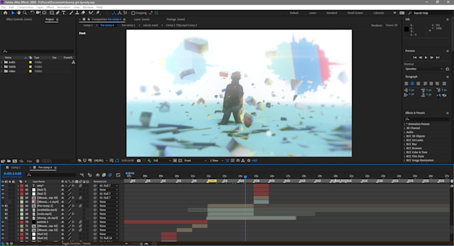Toggle the Transparency Grid in viewer
Viewport: 454px width, 246px height.
coord(180,160)
